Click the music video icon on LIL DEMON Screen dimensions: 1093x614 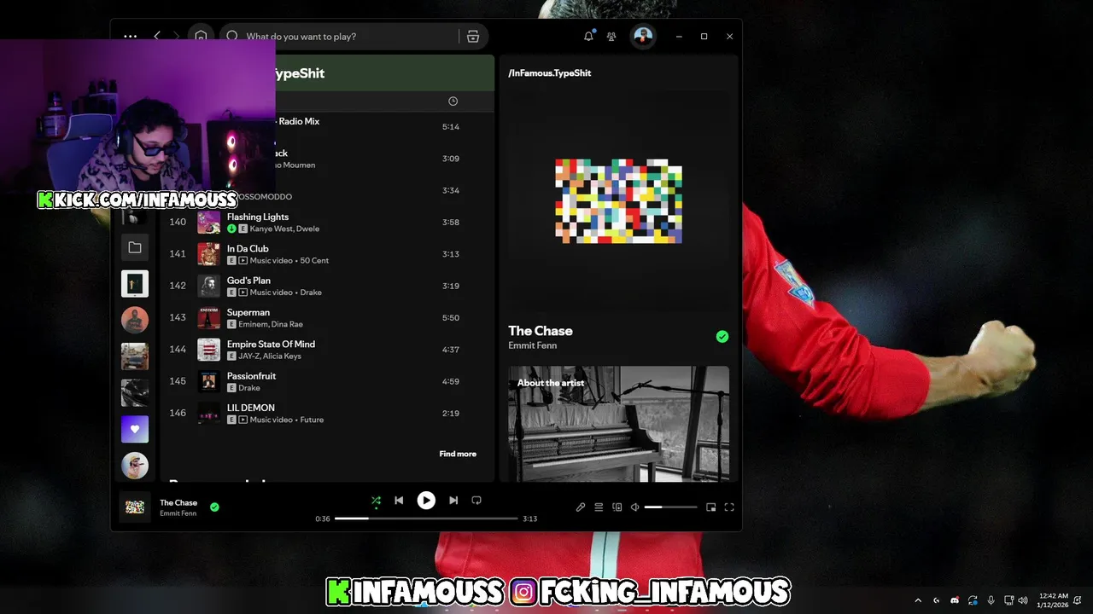243,420
